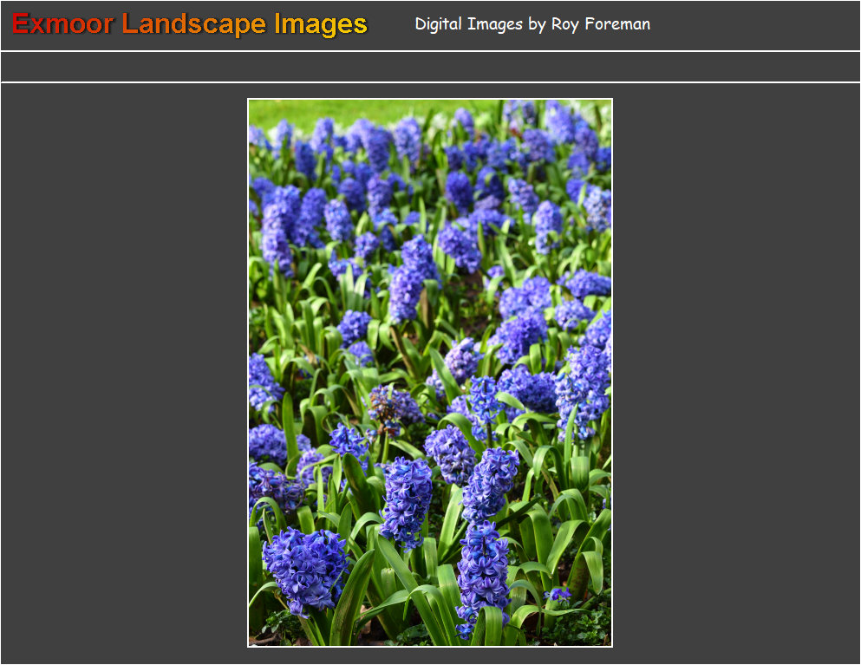Click the empty navigation bar below the header
The width and height of the screenshot is (861, 665).
coord(430,67)
